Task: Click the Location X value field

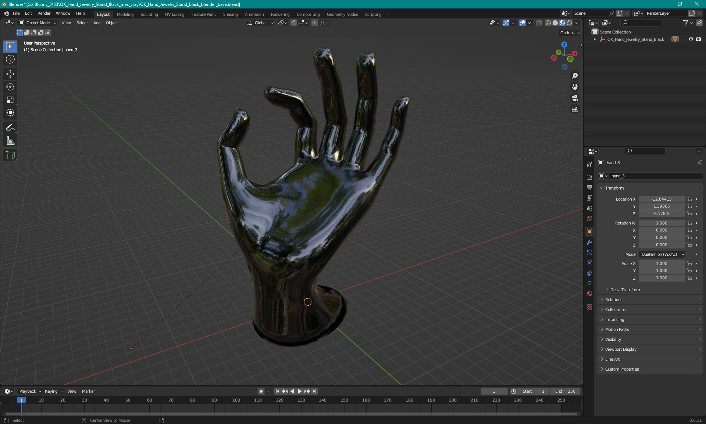Action: pyautogui.click(x=662, y=199)
